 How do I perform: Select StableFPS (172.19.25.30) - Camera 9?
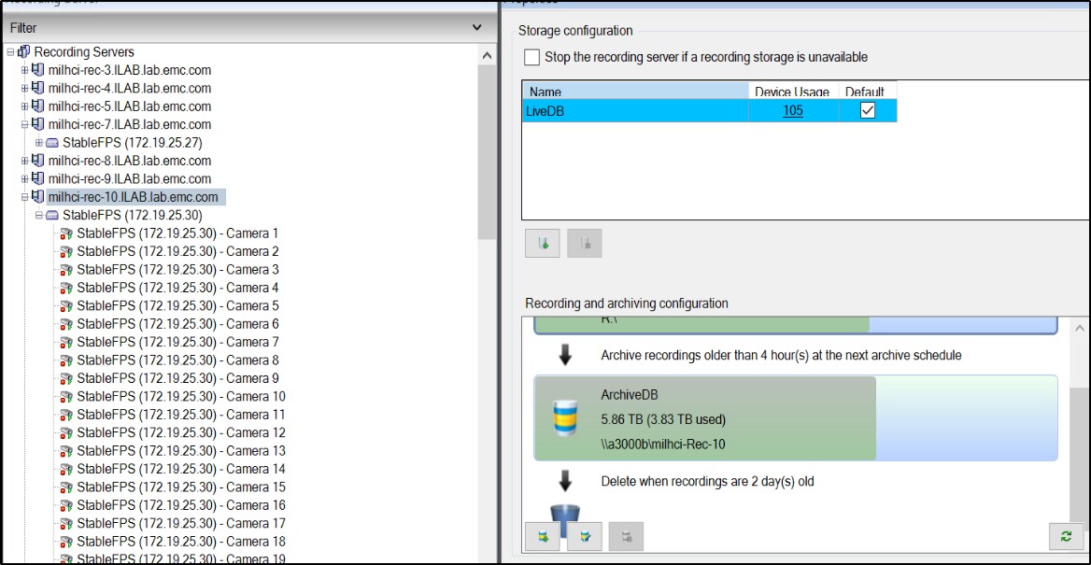(x=177, y=378)
